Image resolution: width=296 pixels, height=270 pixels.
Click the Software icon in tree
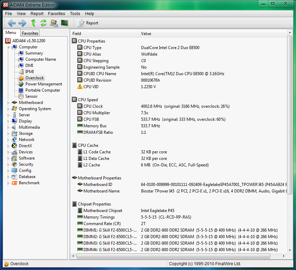(x=14, y=158)
